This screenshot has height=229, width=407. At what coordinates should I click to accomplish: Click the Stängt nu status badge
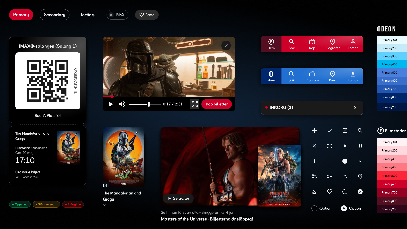[x=73, y=204]
